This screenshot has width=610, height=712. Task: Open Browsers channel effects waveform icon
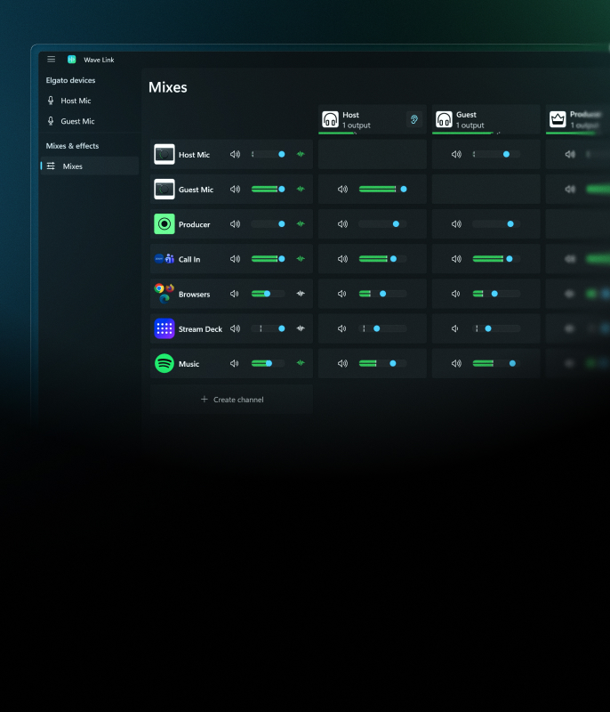click(x=301, y=294)
